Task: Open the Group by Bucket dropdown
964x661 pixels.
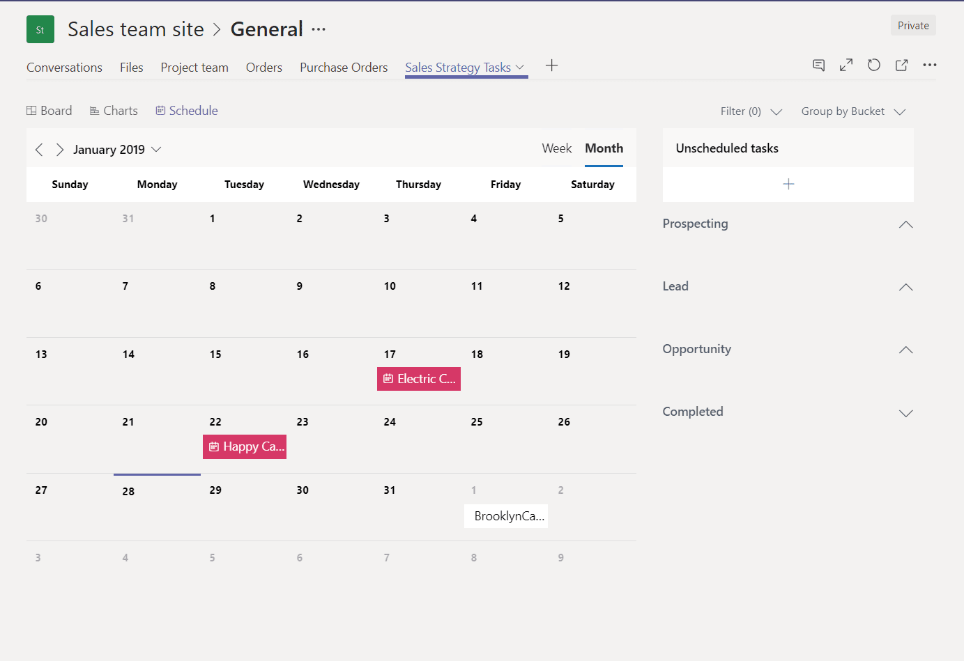Action: point(853,111)
